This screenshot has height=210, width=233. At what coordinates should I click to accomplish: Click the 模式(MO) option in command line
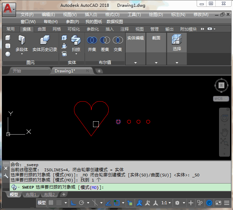click(89, 188)
